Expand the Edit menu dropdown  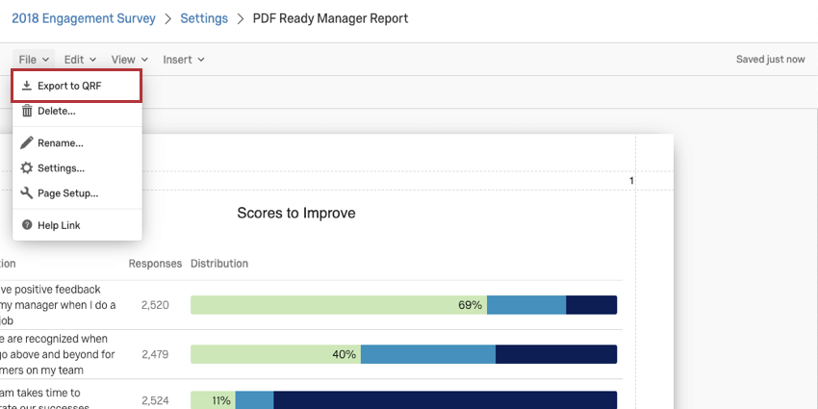pyautogui.click(x=80, y=60)
